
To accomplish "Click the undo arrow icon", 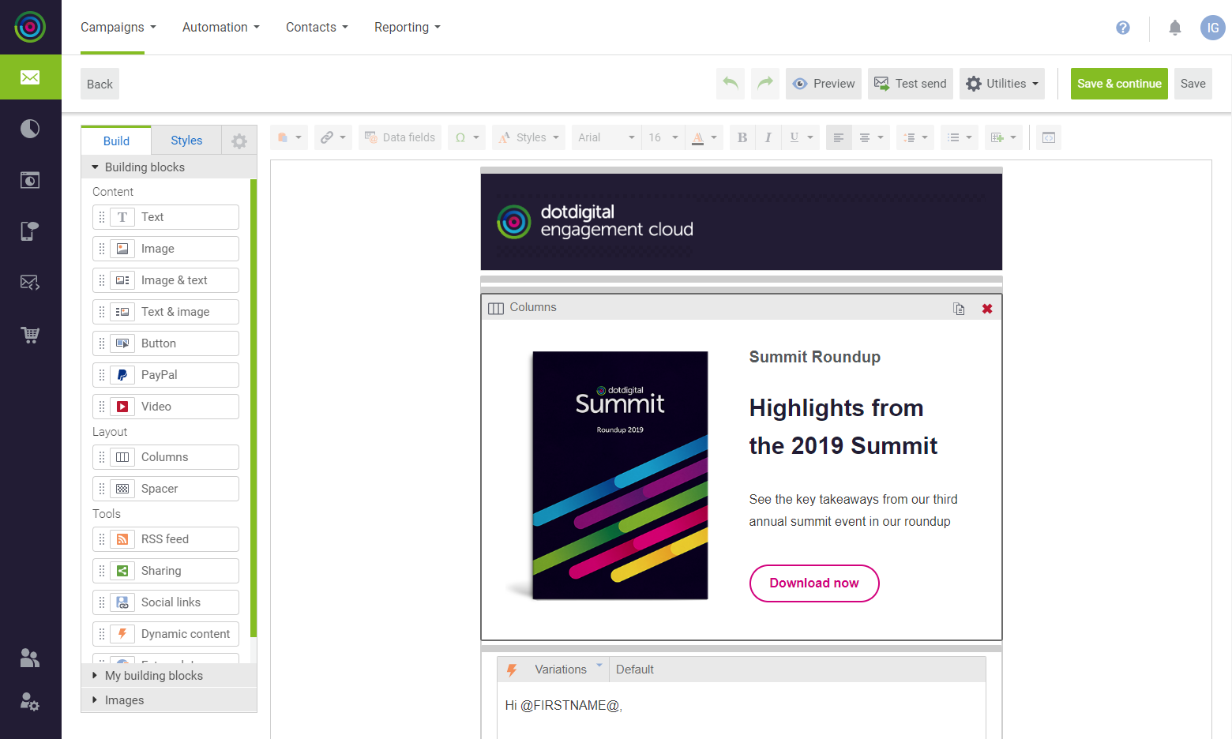I will pos(730,83).
